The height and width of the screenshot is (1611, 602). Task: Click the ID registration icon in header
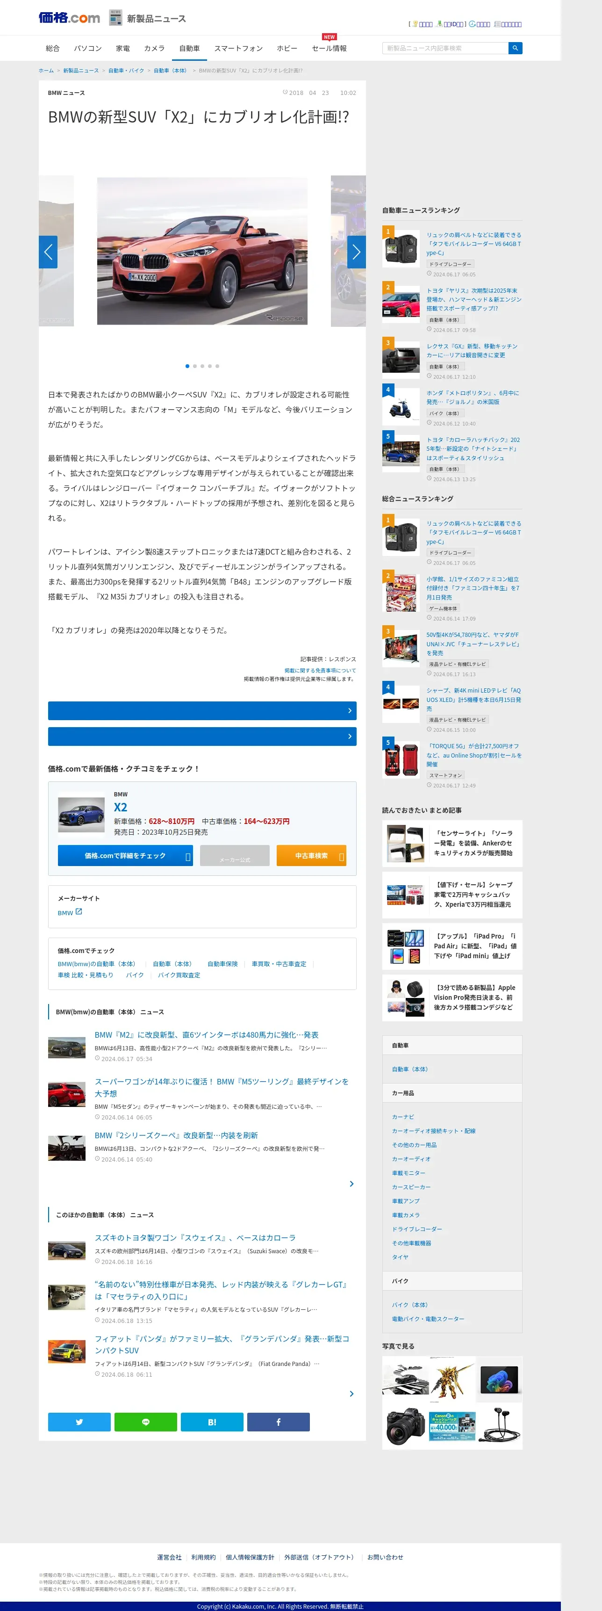pos(439,24)
